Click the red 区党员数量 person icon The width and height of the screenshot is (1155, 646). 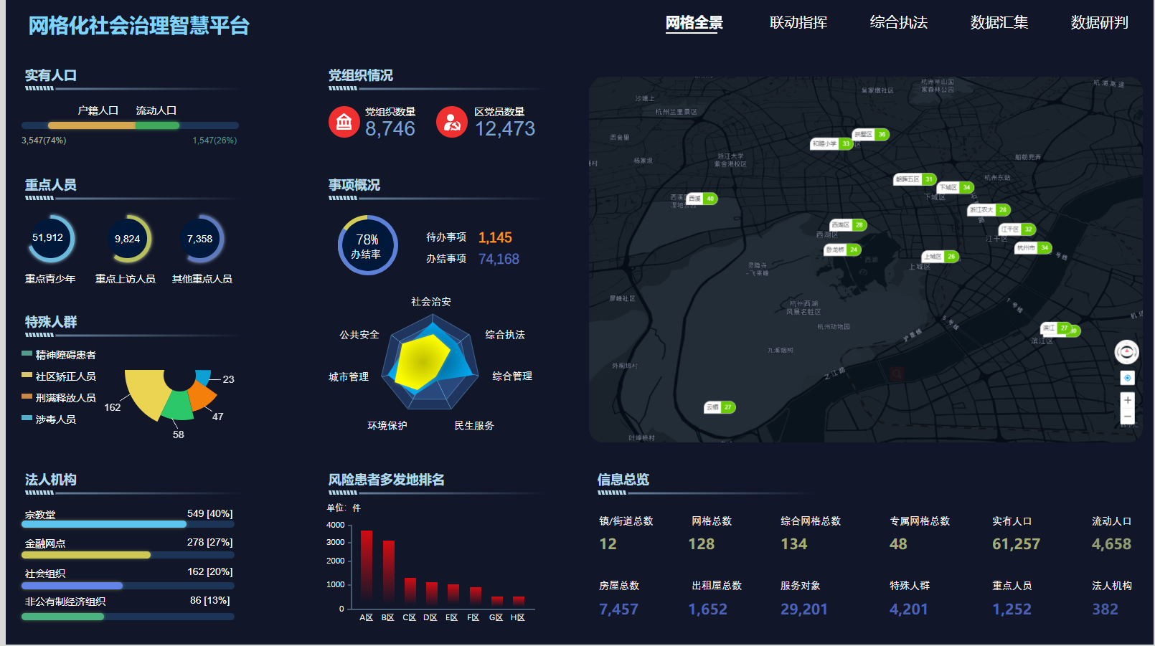click(x=452, y=122)
